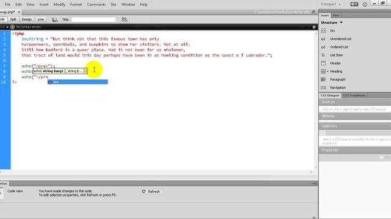Click the file management icon
Viewport: 391px width, 219px height.
point(124,19)
